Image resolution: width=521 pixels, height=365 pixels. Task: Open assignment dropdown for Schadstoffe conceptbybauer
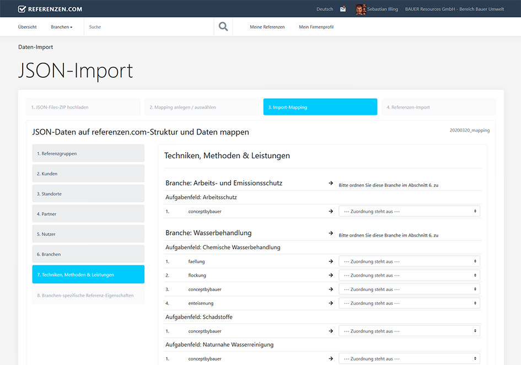pos(409,331)
